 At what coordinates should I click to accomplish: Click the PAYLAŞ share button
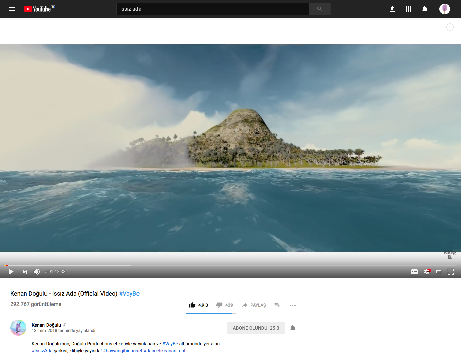click(x=254, y=305)
